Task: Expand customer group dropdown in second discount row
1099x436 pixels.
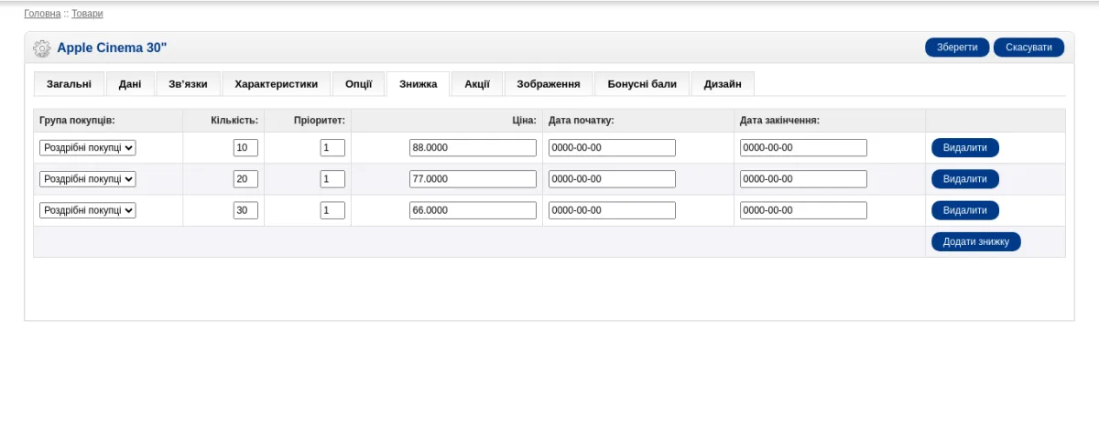Action: pos(88,179)
